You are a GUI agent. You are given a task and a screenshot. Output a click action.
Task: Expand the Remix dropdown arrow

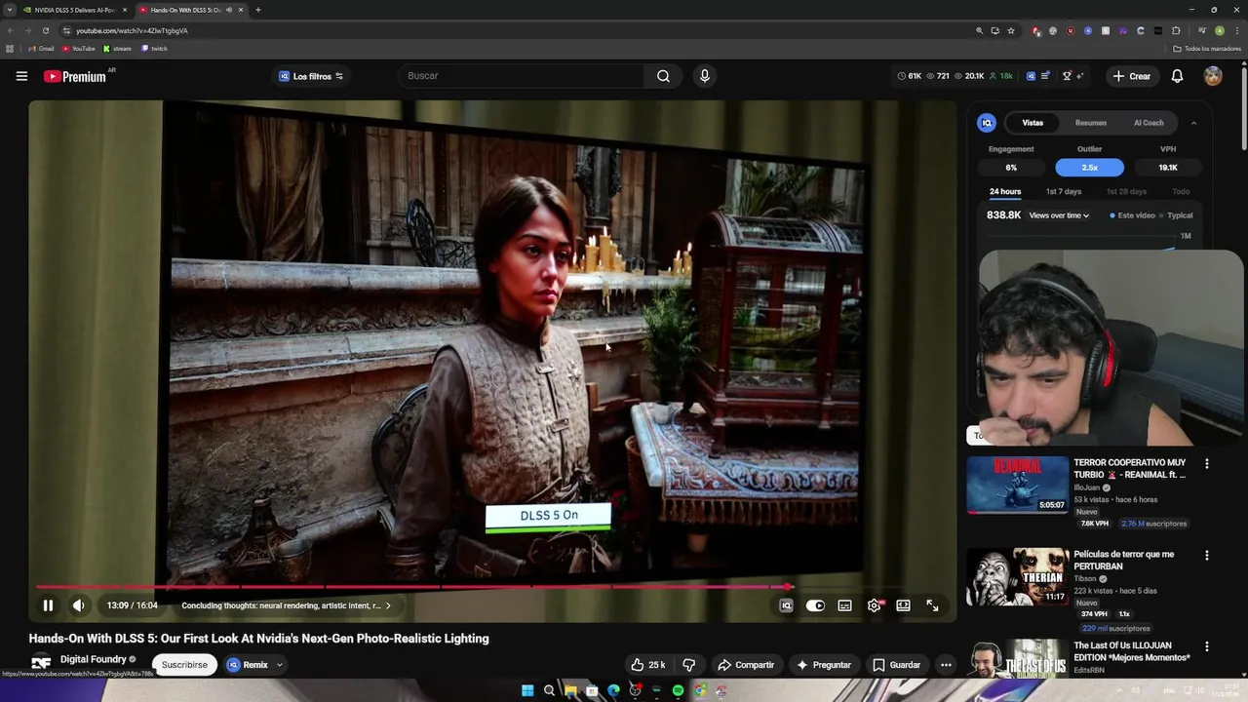tap(279, 665)
